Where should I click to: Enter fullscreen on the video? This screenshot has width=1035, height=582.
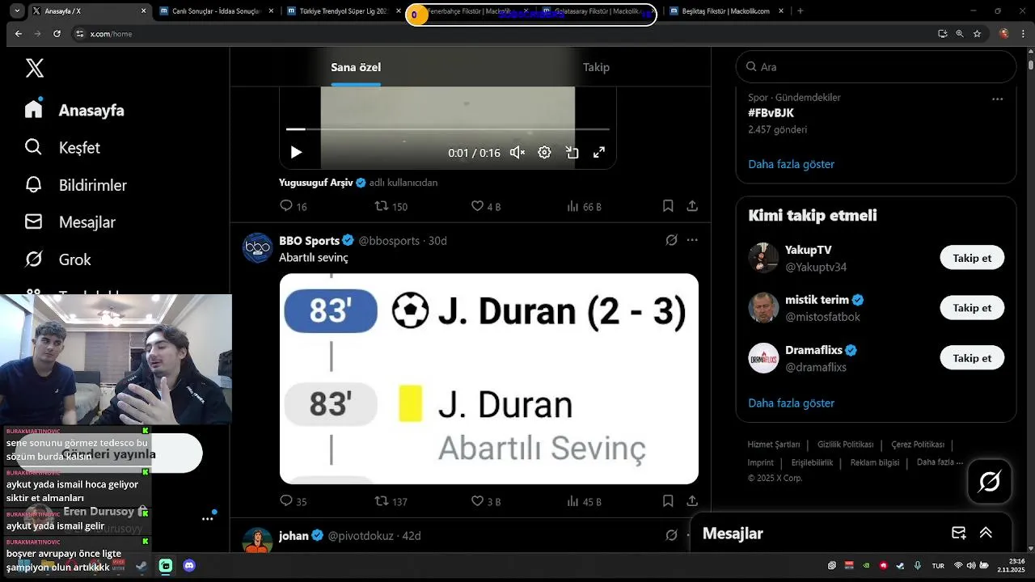[x=599, y=152]
